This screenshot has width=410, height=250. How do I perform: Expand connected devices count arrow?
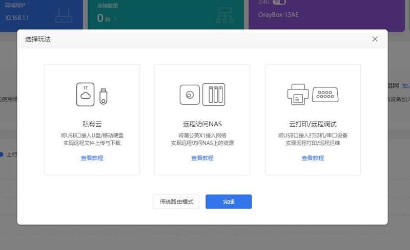(115, 19)
